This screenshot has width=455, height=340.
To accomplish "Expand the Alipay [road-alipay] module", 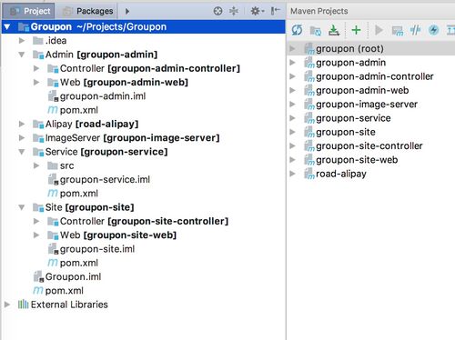I will click(22, 124).
